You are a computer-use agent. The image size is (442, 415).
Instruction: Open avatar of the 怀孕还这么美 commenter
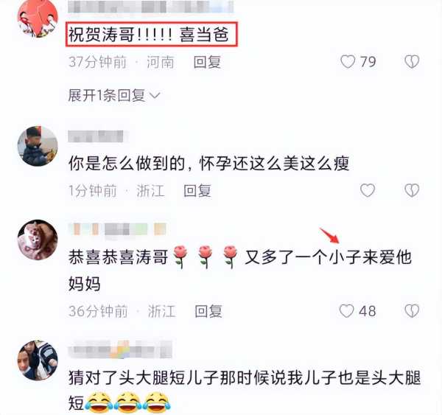point(38,146)
